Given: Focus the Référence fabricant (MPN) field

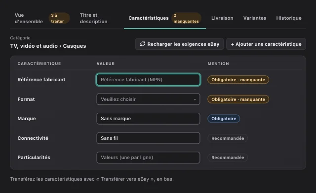Looking at the screenshot, I should tap(148, 80).
